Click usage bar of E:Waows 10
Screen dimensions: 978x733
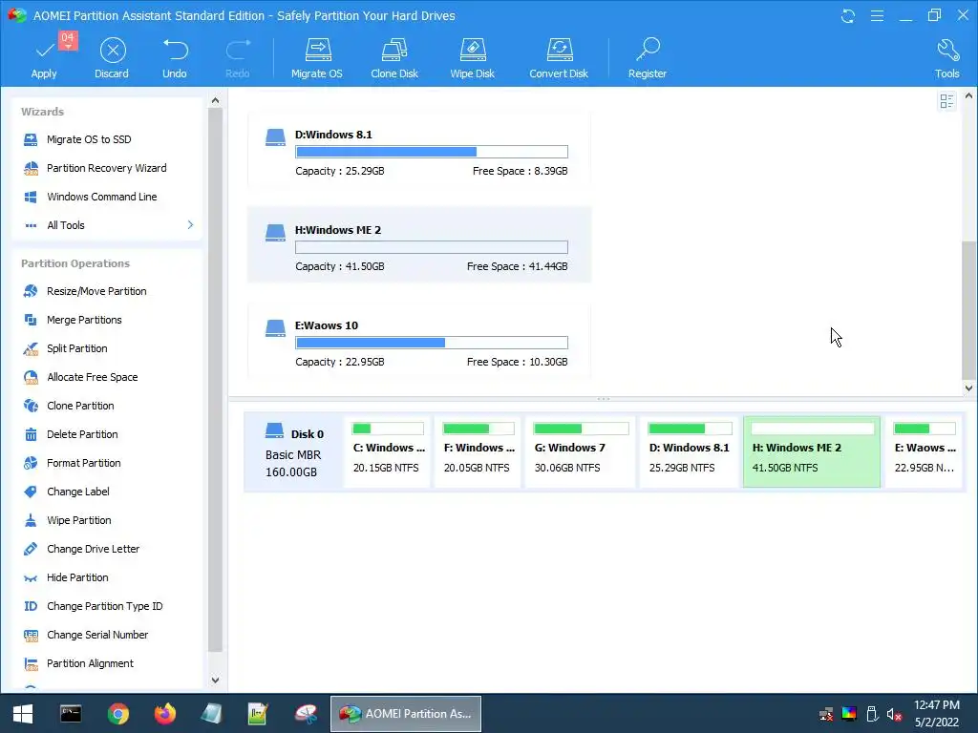pos(432,343)
